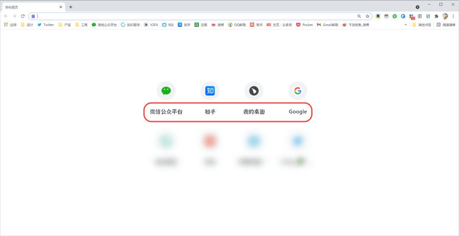Image resolution: width=459 pixels, height=236 pixels.
Task: Click the teal S extension icon
Action: tap(428, 16)
